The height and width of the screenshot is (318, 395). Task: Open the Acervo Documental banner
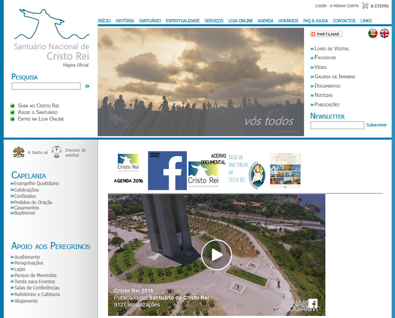tap(207, 171)
